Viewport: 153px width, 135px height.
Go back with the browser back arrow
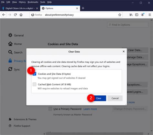click(x=4, y=15)
